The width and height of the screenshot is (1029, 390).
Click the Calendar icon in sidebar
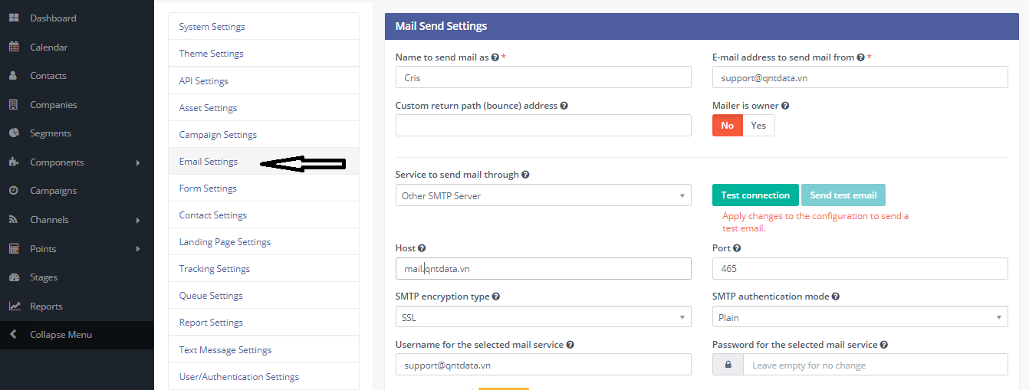pyautogui.click(x=14, y=47)
